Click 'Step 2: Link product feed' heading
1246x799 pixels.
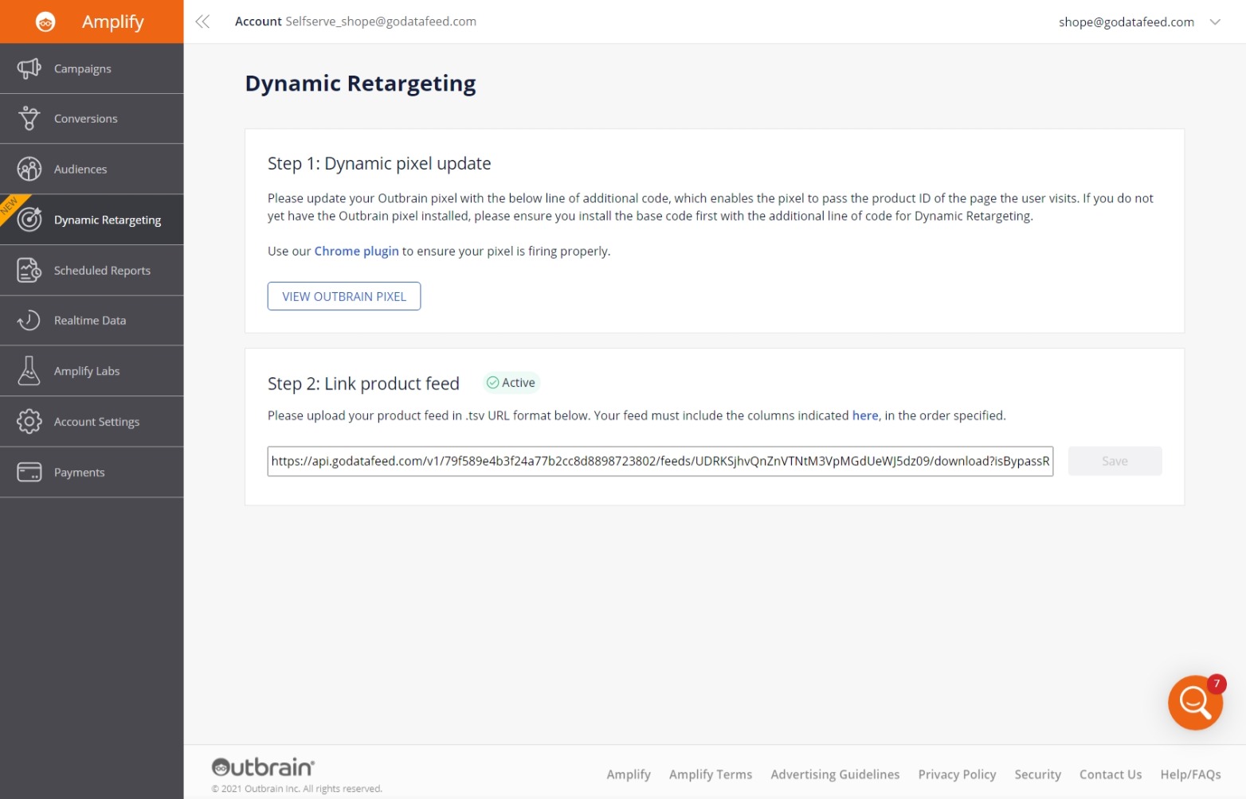363,384
